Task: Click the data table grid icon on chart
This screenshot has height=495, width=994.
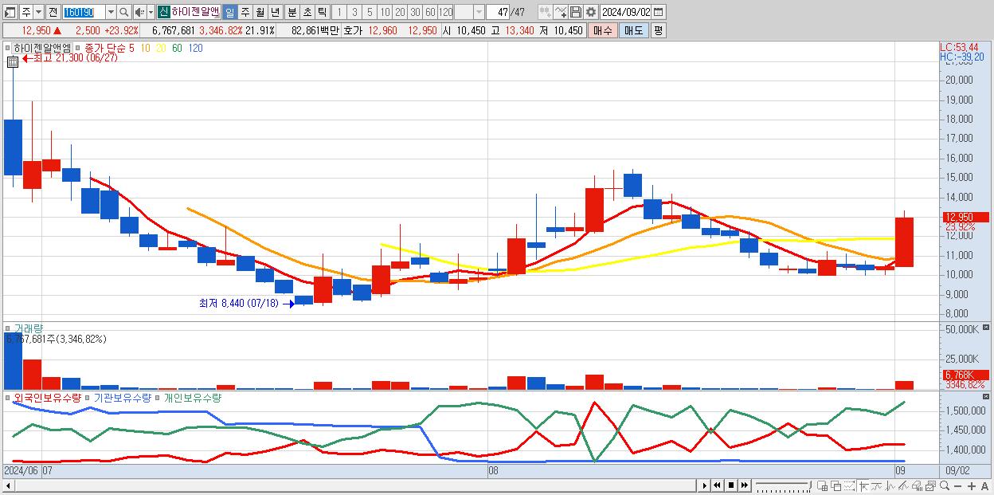Action: 13,61
